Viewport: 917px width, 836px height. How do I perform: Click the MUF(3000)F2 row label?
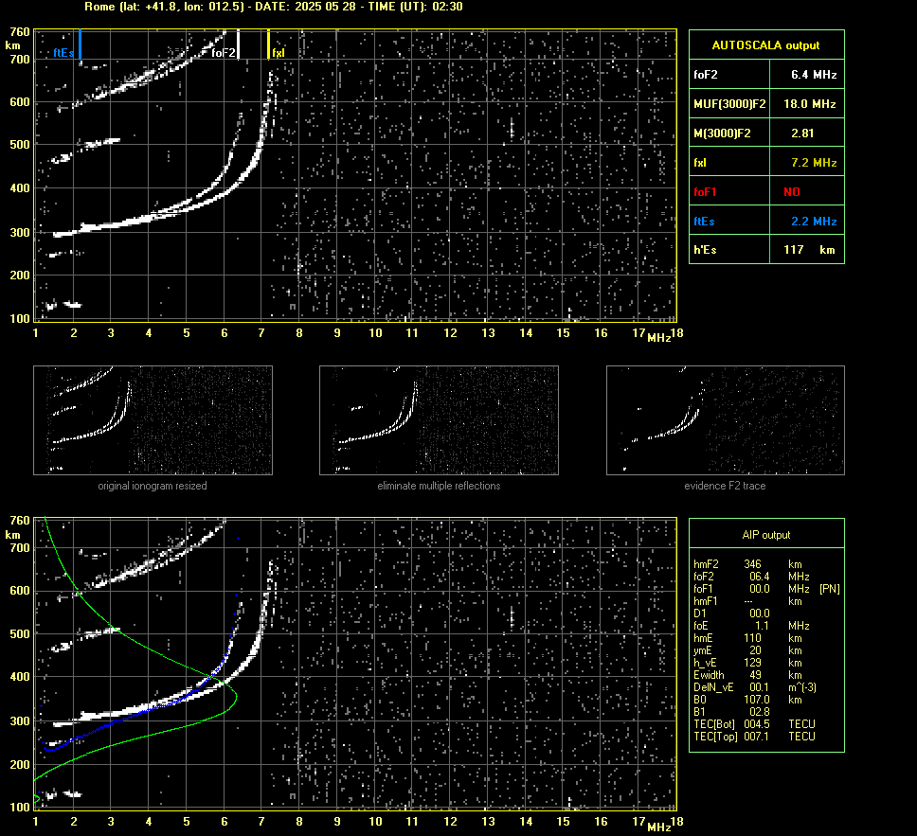click(729, 104)
